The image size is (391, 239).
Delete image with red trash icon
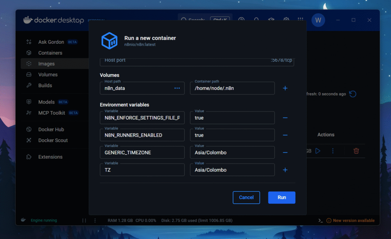[x=356, y=151]
